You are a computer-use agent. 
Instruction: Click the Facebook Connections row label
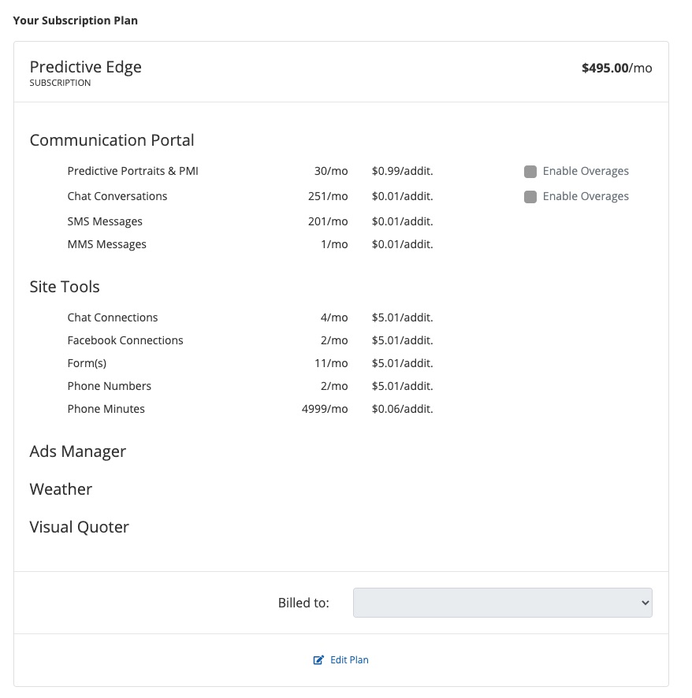125,340
